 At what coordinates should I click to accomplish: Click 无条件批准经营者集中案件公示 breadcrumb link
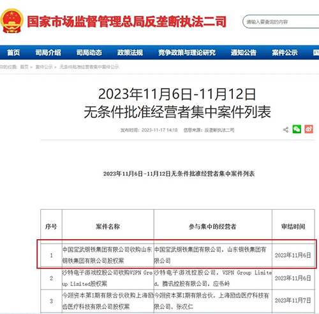(x=89, y=67)
